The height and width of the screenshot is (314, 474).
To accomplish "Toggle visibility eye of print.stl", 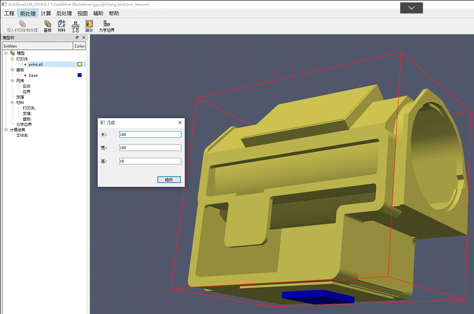I will tap(25, 64).
